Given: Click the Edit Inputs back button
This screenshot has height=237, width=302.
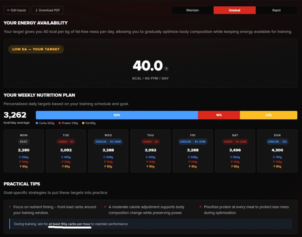Looking at the screenshot, I should click(17, 10).
